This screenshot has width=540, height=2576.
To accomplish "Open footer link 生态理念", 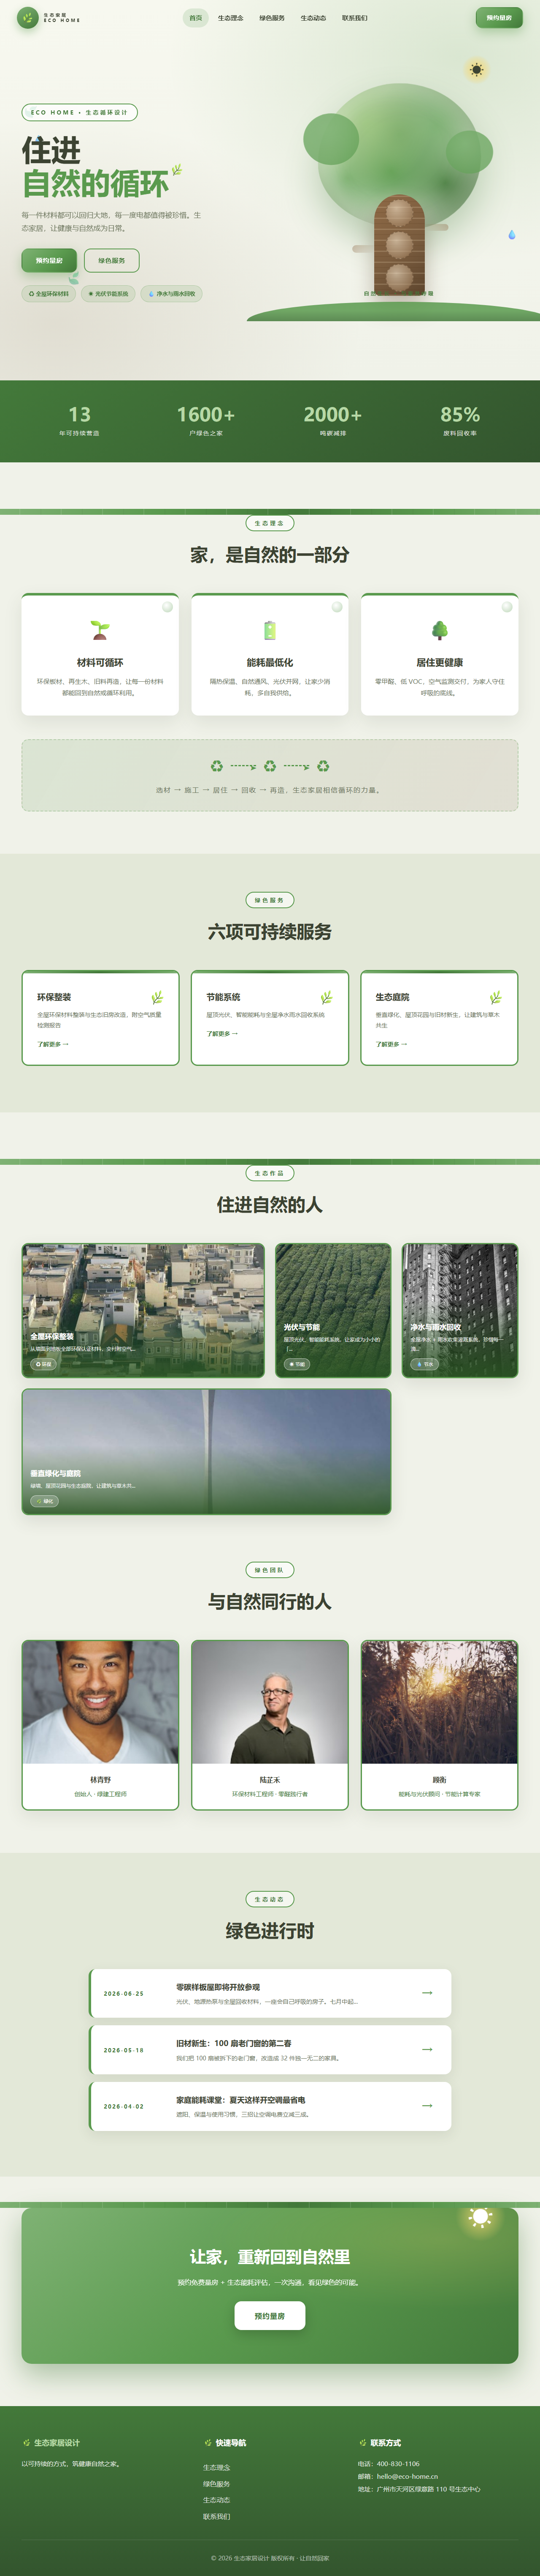I will click(x=216, y=2467).
